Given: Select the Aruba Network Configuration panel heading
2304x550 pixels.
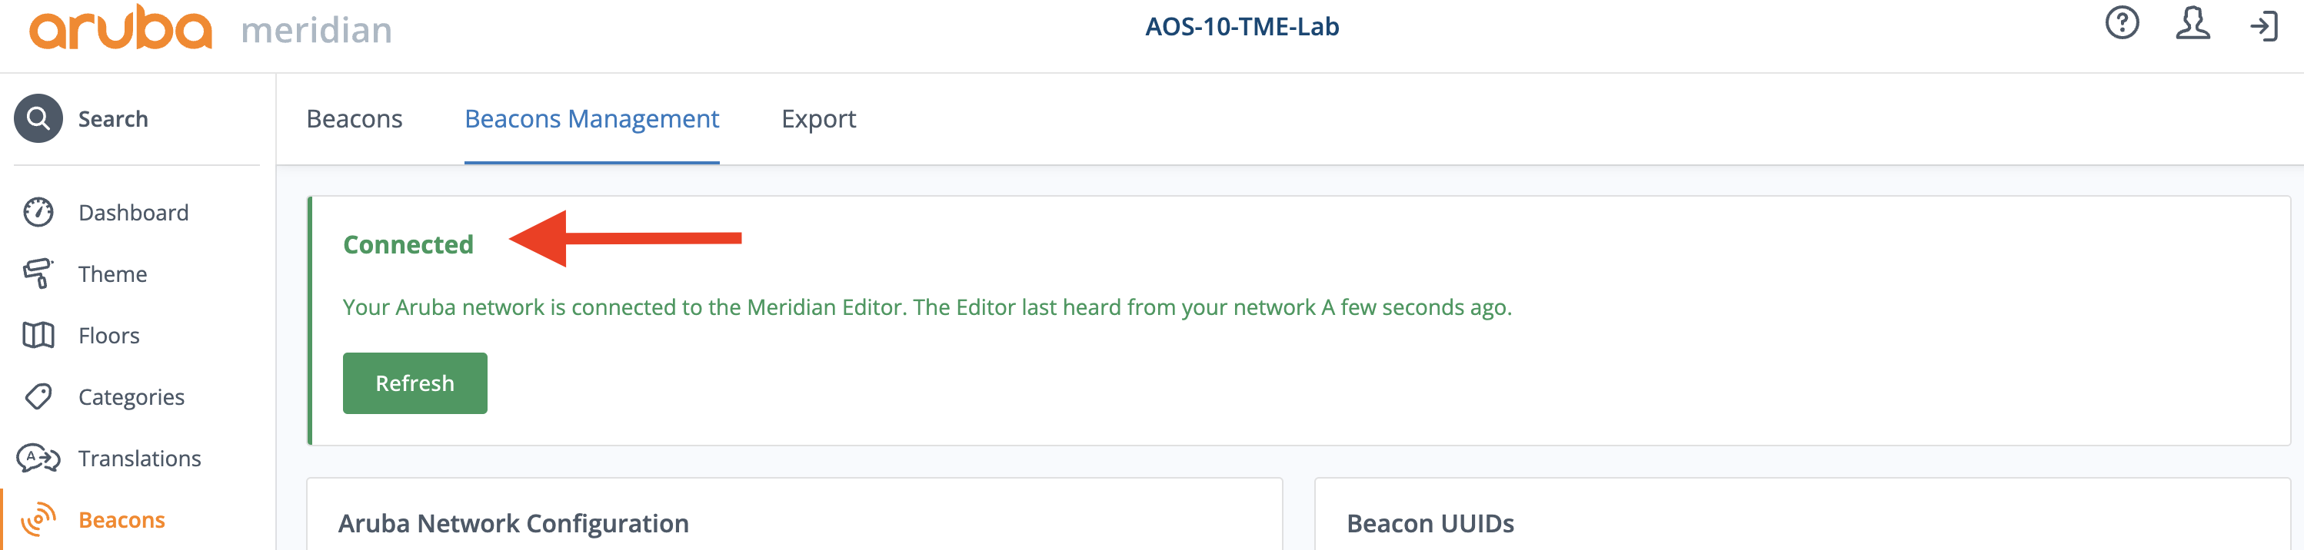Looking at the screenshot, I should (514, 523).
